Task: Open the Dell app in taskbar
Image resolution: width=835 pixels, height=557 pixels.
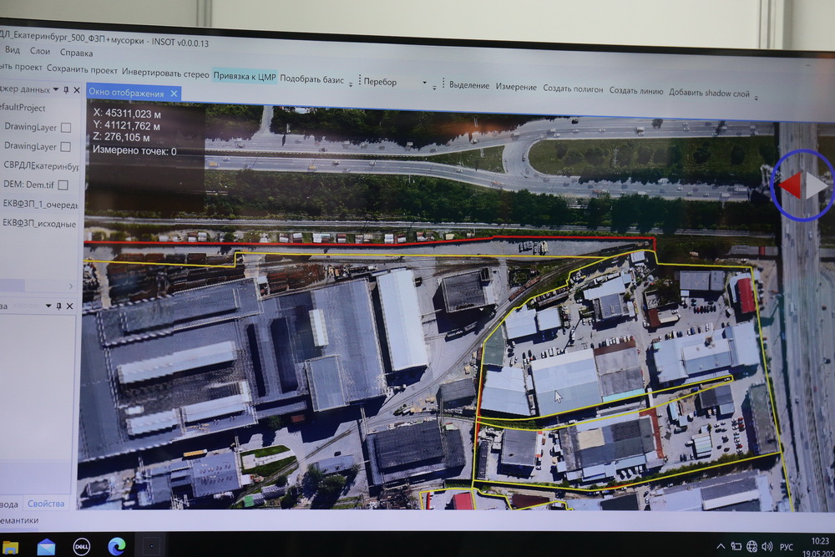Action: (x=81, y=547)
